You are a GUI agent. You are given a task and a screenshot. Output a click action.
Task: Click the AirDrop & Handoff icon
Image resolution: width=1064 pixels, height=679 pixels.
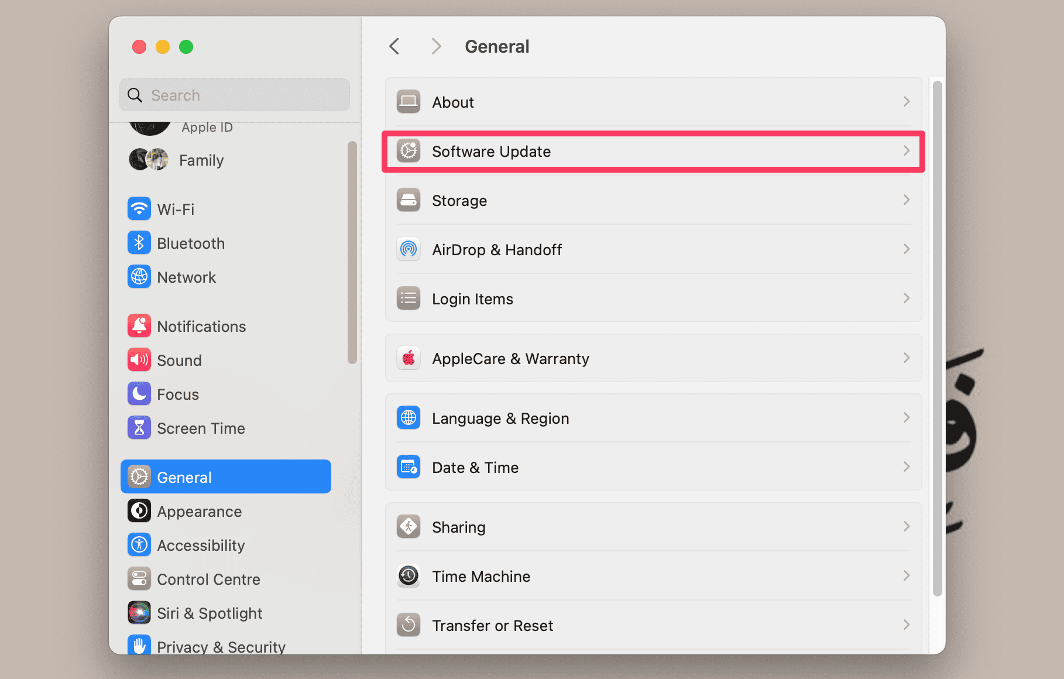pos(409,249)
